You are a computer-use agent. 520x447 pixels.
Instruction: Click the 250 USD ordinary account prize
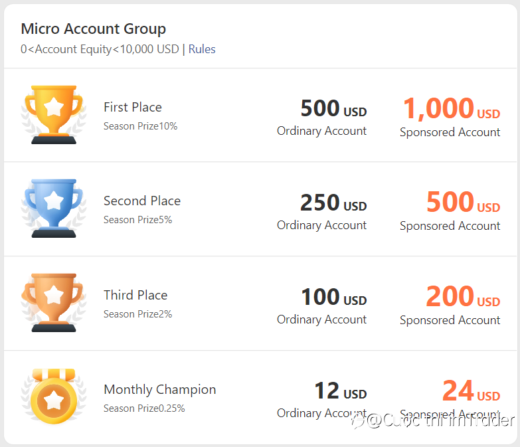(333, 203)
